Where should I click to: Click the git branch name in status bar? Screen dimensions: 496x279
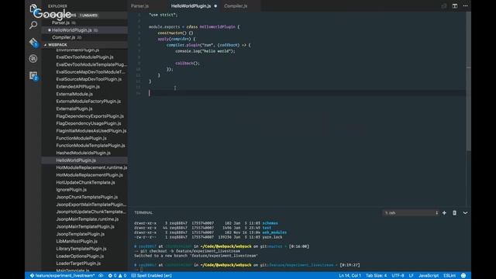(62, 276)
